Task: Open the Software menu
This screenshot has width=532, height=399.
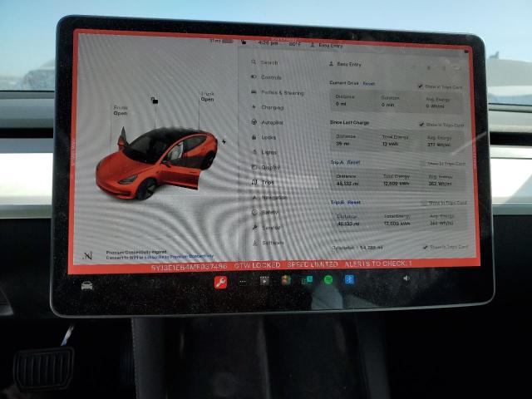Action: click(268, 243)
